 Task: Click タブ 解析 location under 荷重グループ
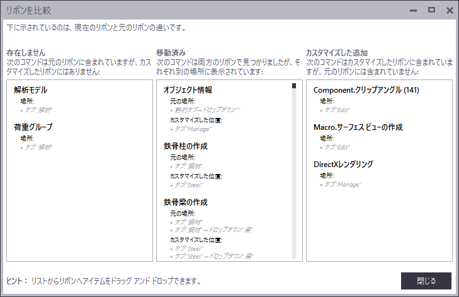coord(38,147)
